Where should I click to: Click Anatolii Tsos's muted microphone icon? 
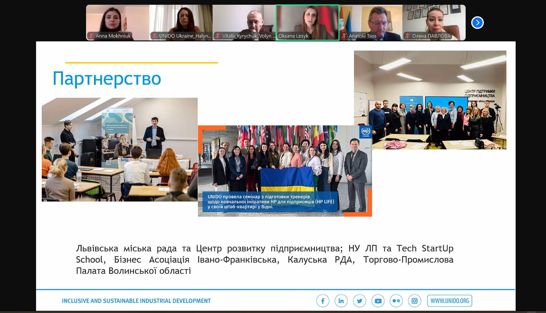point(344,36)
